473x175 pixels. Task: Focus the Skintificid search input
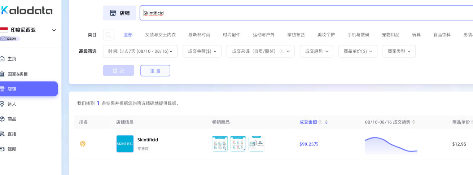click(306, 13)
